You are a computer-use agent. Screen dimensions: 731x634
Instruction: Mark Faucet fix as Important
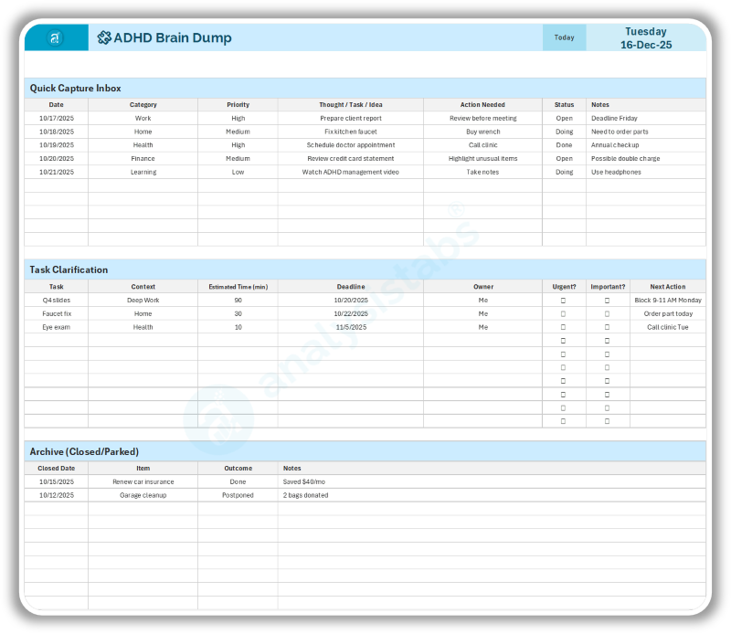point(607,313)
